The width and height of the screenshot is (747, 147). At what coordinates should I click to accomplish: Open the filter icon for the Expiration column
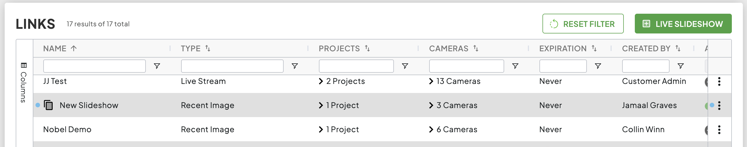coord(598,66)
